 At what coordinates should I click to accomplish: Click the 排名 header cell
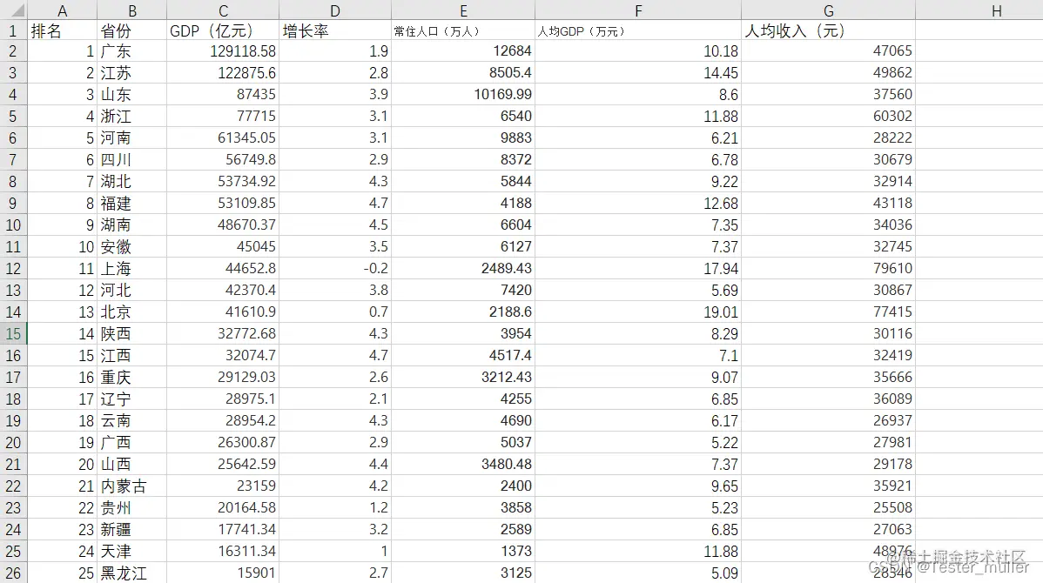pos(62,30)
